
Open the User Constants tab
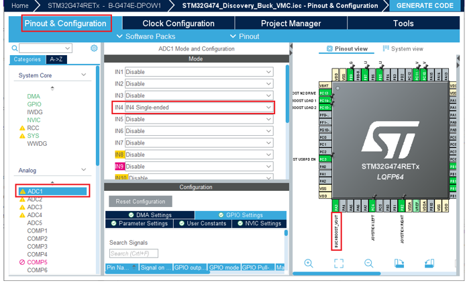coord(203,224)
